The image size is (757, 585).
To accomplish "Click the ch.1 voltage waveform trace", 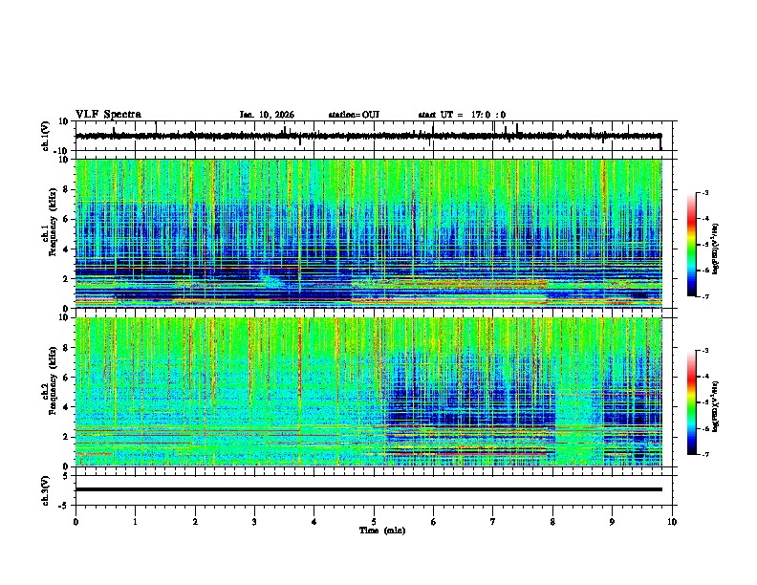I will tap(368, 136).
